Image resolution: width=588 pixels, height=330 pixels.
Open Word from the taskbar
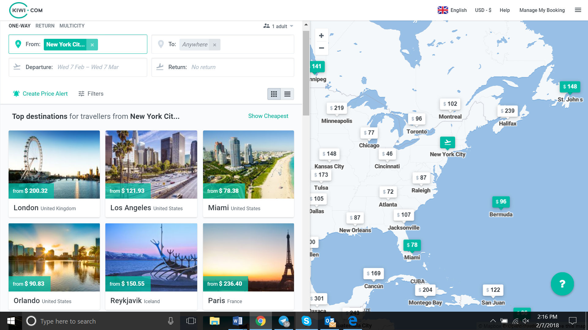click(x=237, y=321)
